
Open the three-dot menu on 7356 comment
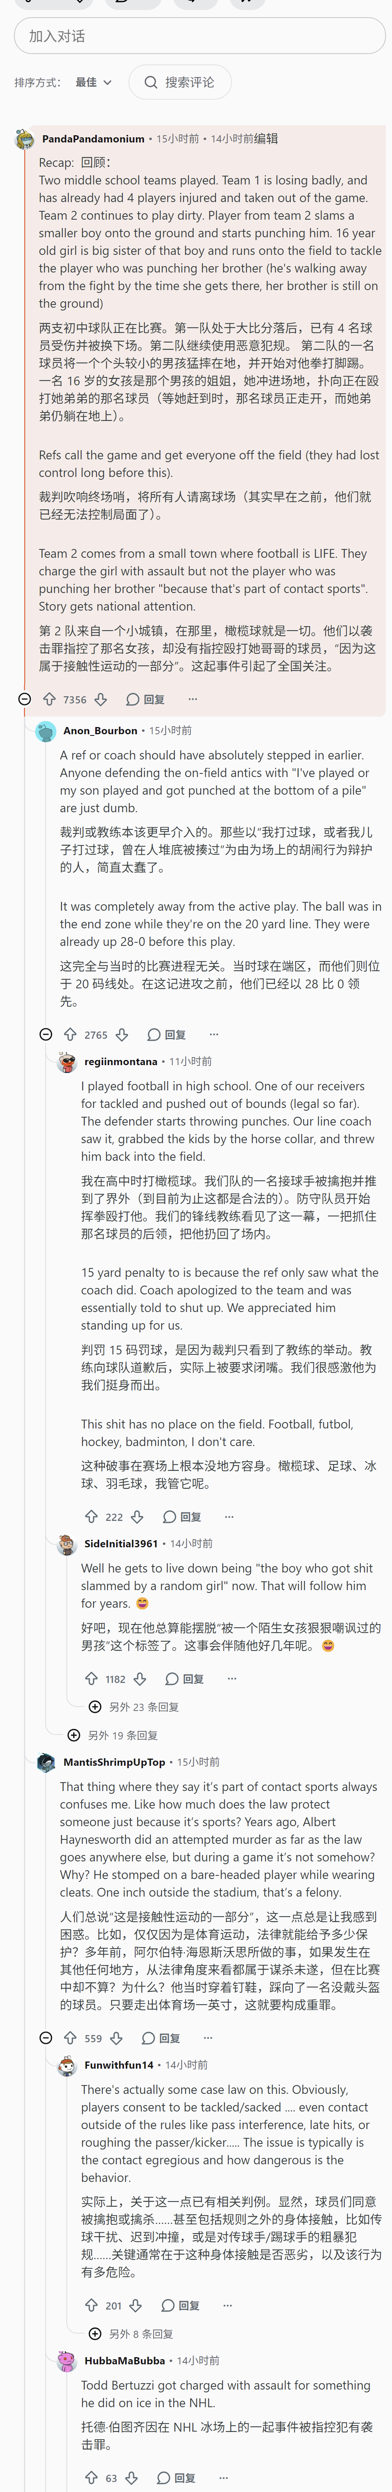193,699
